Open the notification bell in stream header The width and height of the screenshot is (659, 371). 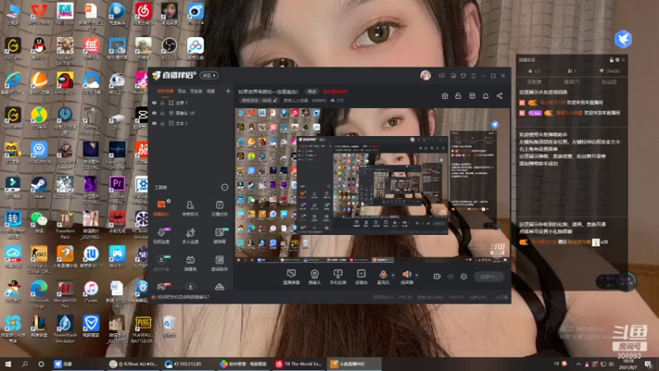[x=485, y=96]
